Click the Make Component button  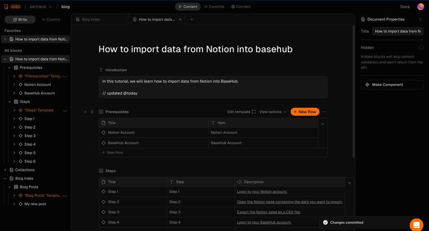[392, 84]
